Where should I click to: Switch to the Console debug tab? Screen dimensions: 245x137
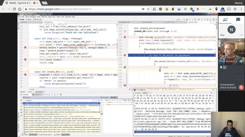coord(36,94)
